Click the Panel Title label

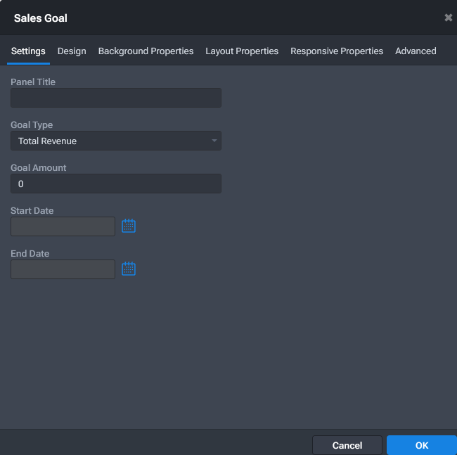pos(33,82)
